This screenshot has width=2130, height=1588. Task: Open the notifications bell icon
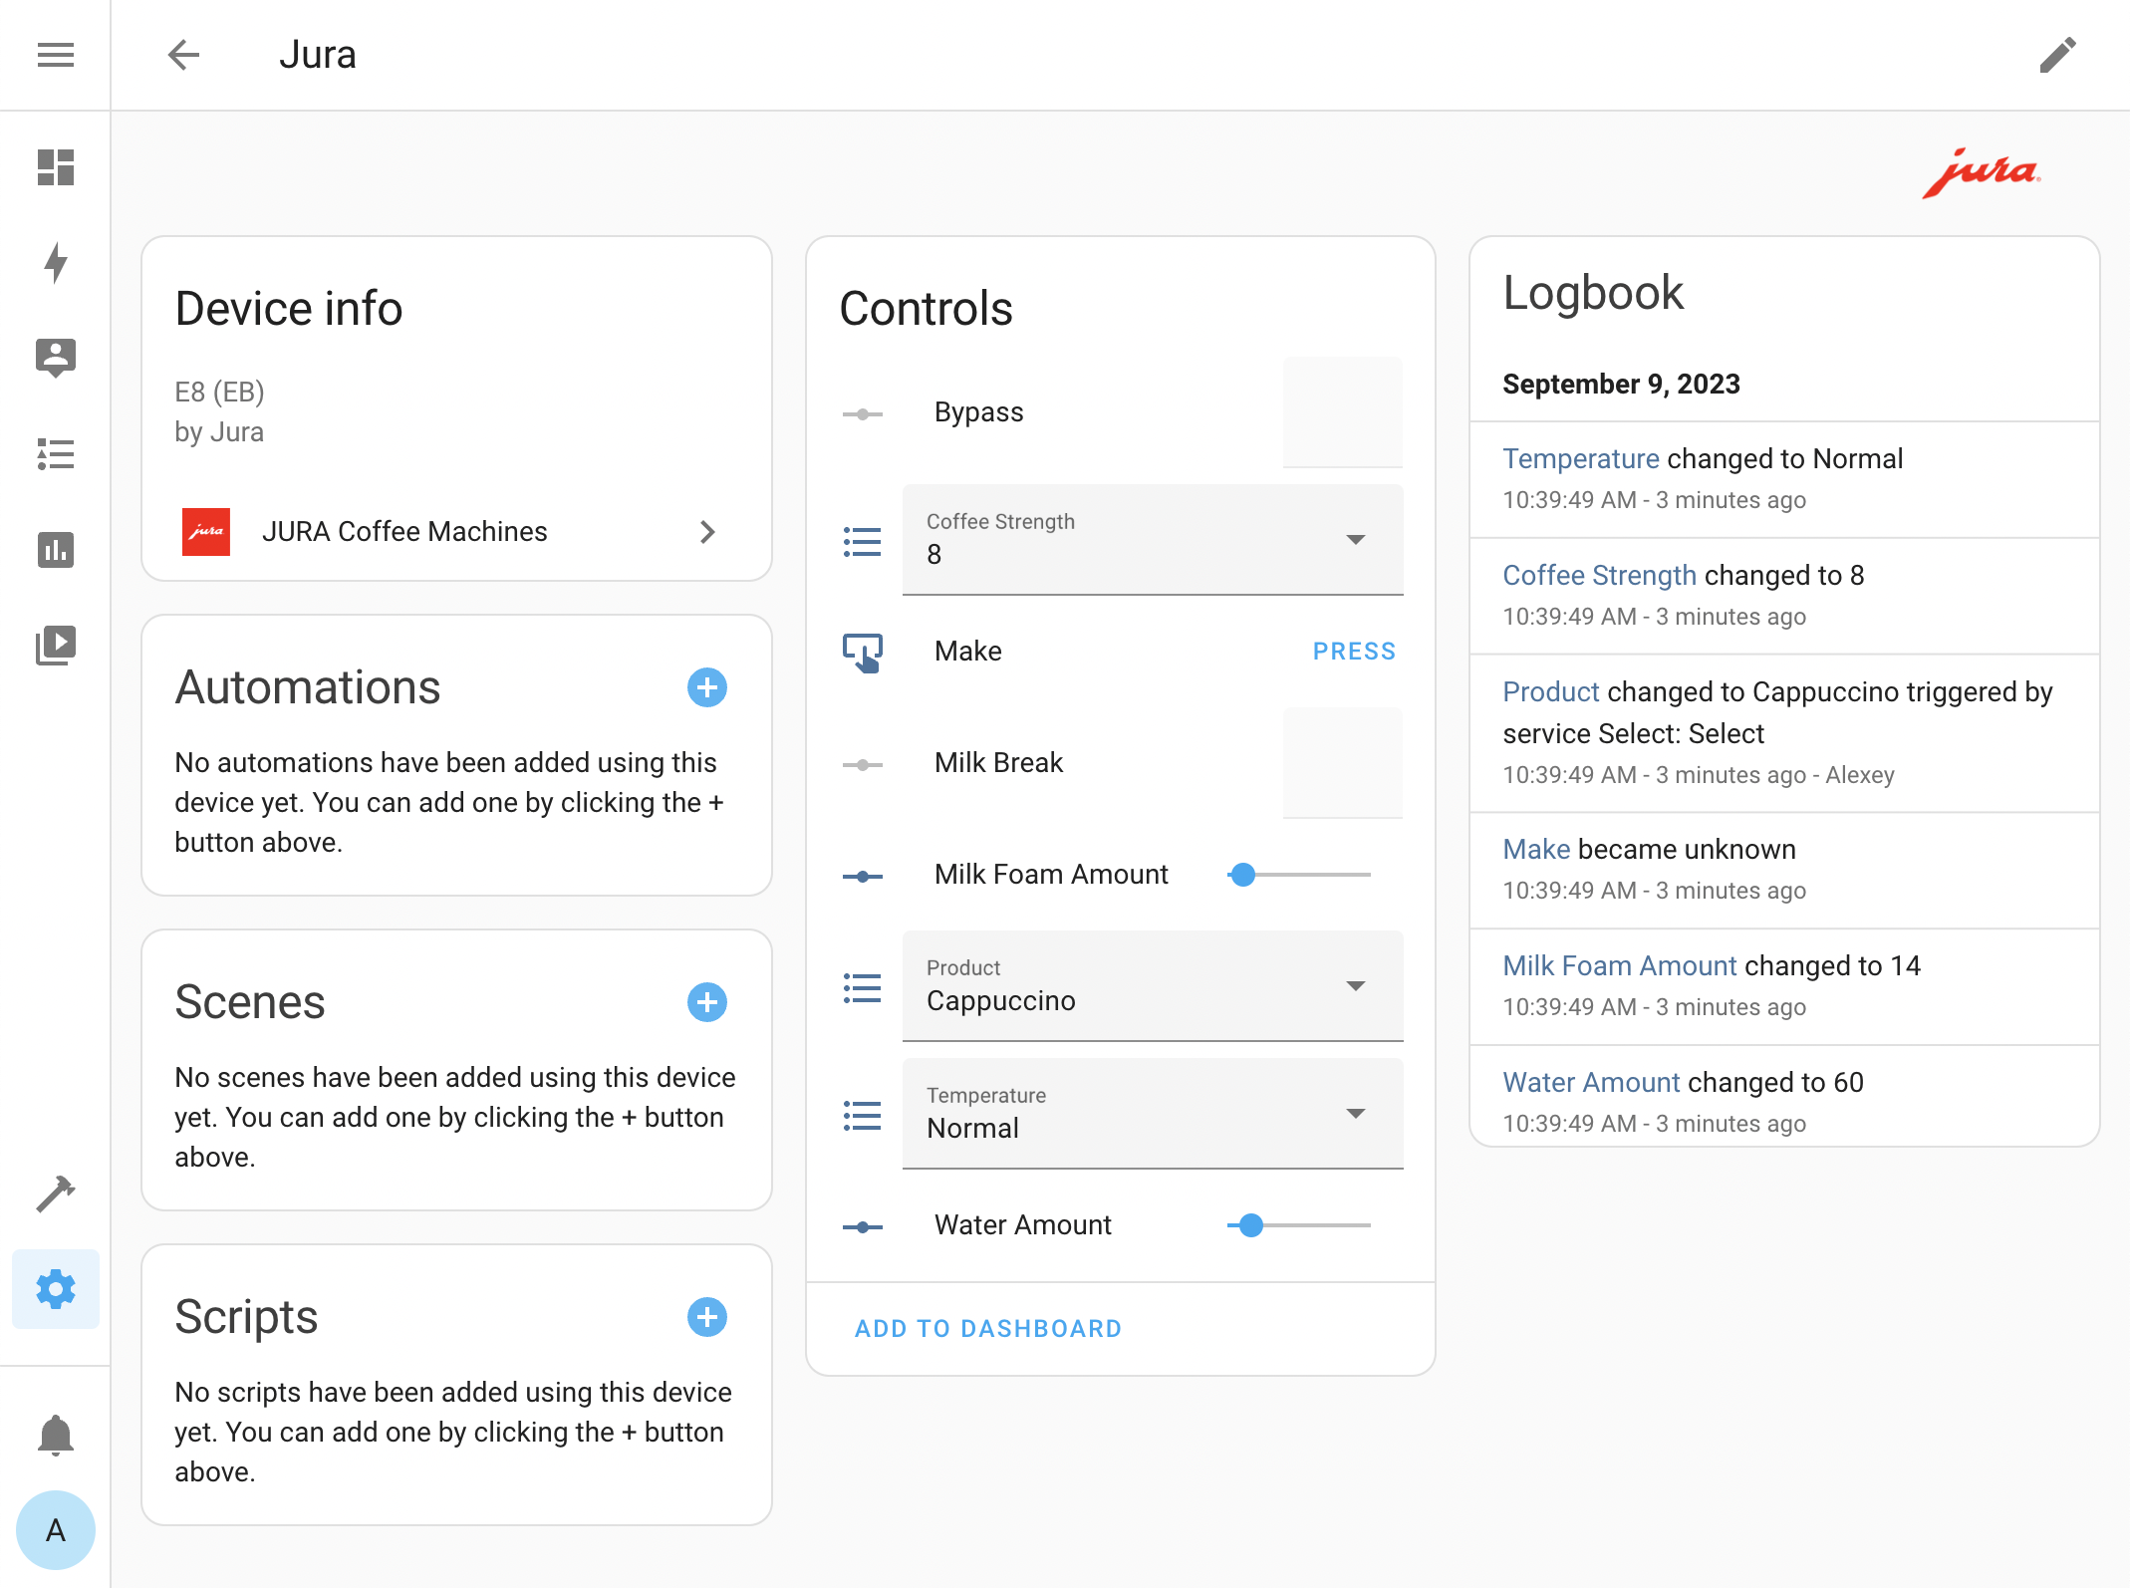(55, 1435)
